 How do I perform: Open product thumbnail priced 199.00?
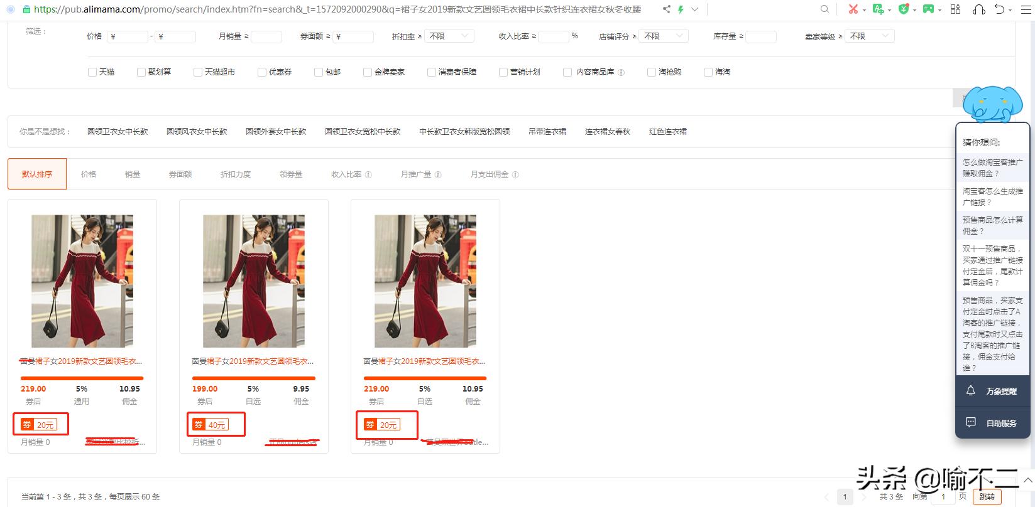click(254, 281)
